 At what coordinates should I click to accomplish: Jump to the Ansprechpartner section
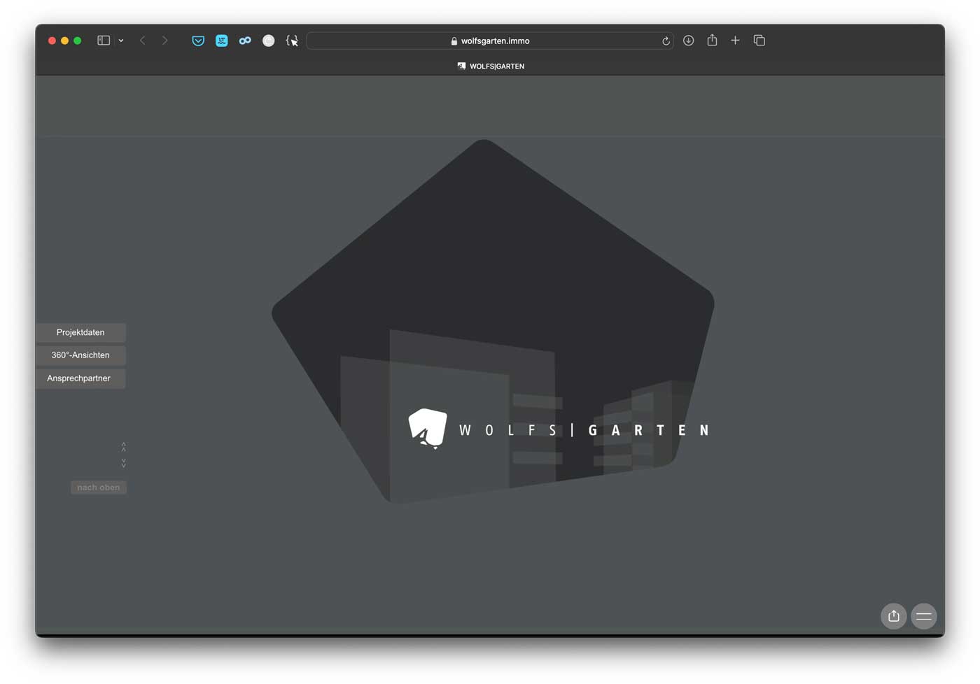pyautogui.click(x=79, y=378)
